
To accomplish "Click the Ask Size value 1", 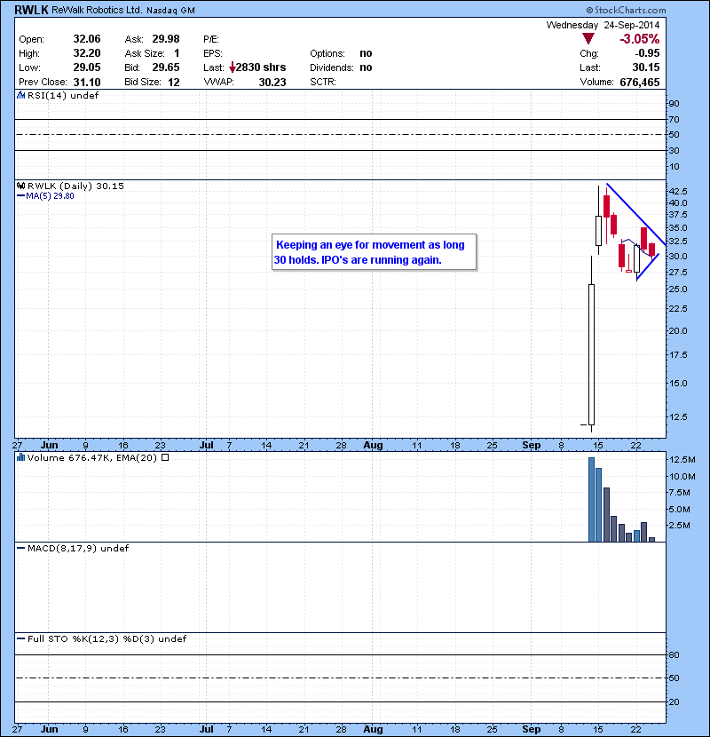I will [x=177, y=53].
